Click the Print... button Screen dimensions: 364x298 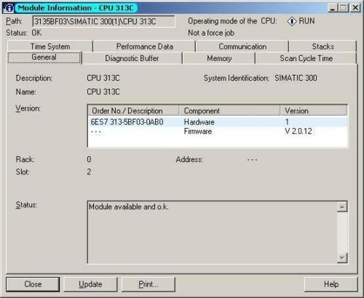149,284
